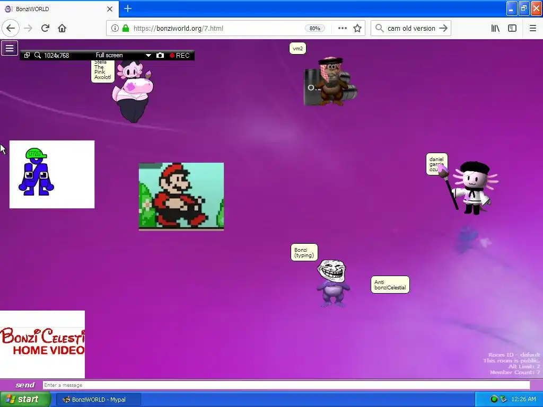This screenshot has height=407, width=543.
Task: Click the network connection tray icon
Action: pyautogui.click(x=504, y=399)
